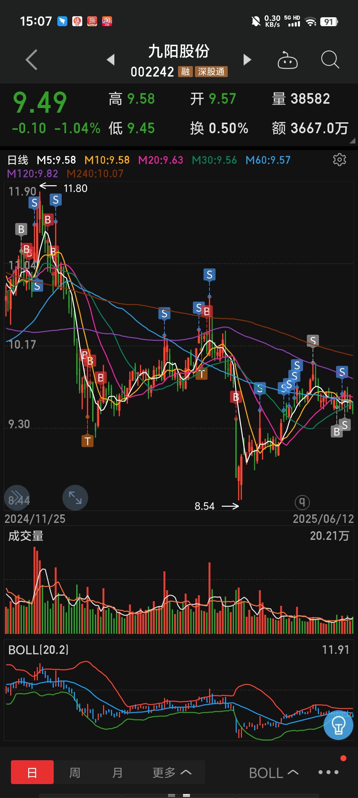The image size is (358, 798).
Task: Tap the amount value 额 3667.0万
Action: [310, 128]
